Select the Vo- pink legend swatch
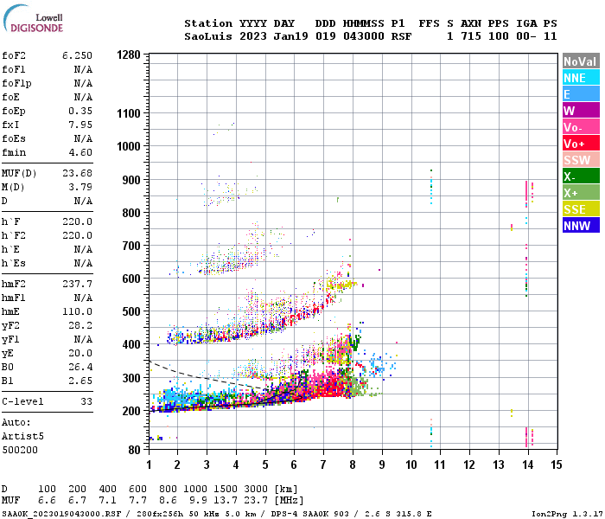 (581, 126)
